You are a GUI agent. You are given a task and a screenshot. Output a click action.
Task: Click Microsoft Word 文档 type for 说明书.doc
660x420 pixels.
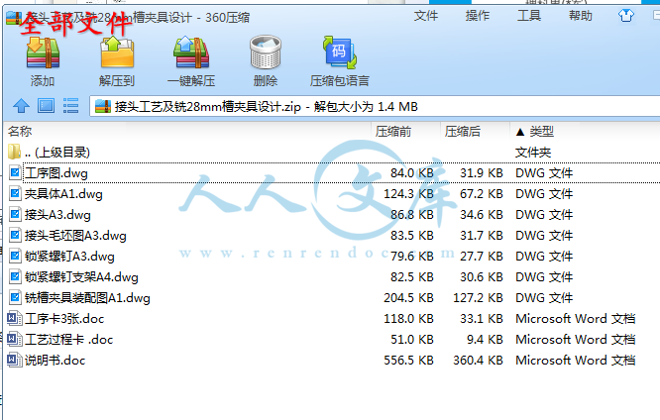[x=576, y=361]
